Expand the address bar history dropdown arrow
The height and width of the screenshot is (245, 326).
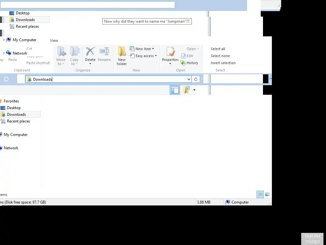point(189,79)
